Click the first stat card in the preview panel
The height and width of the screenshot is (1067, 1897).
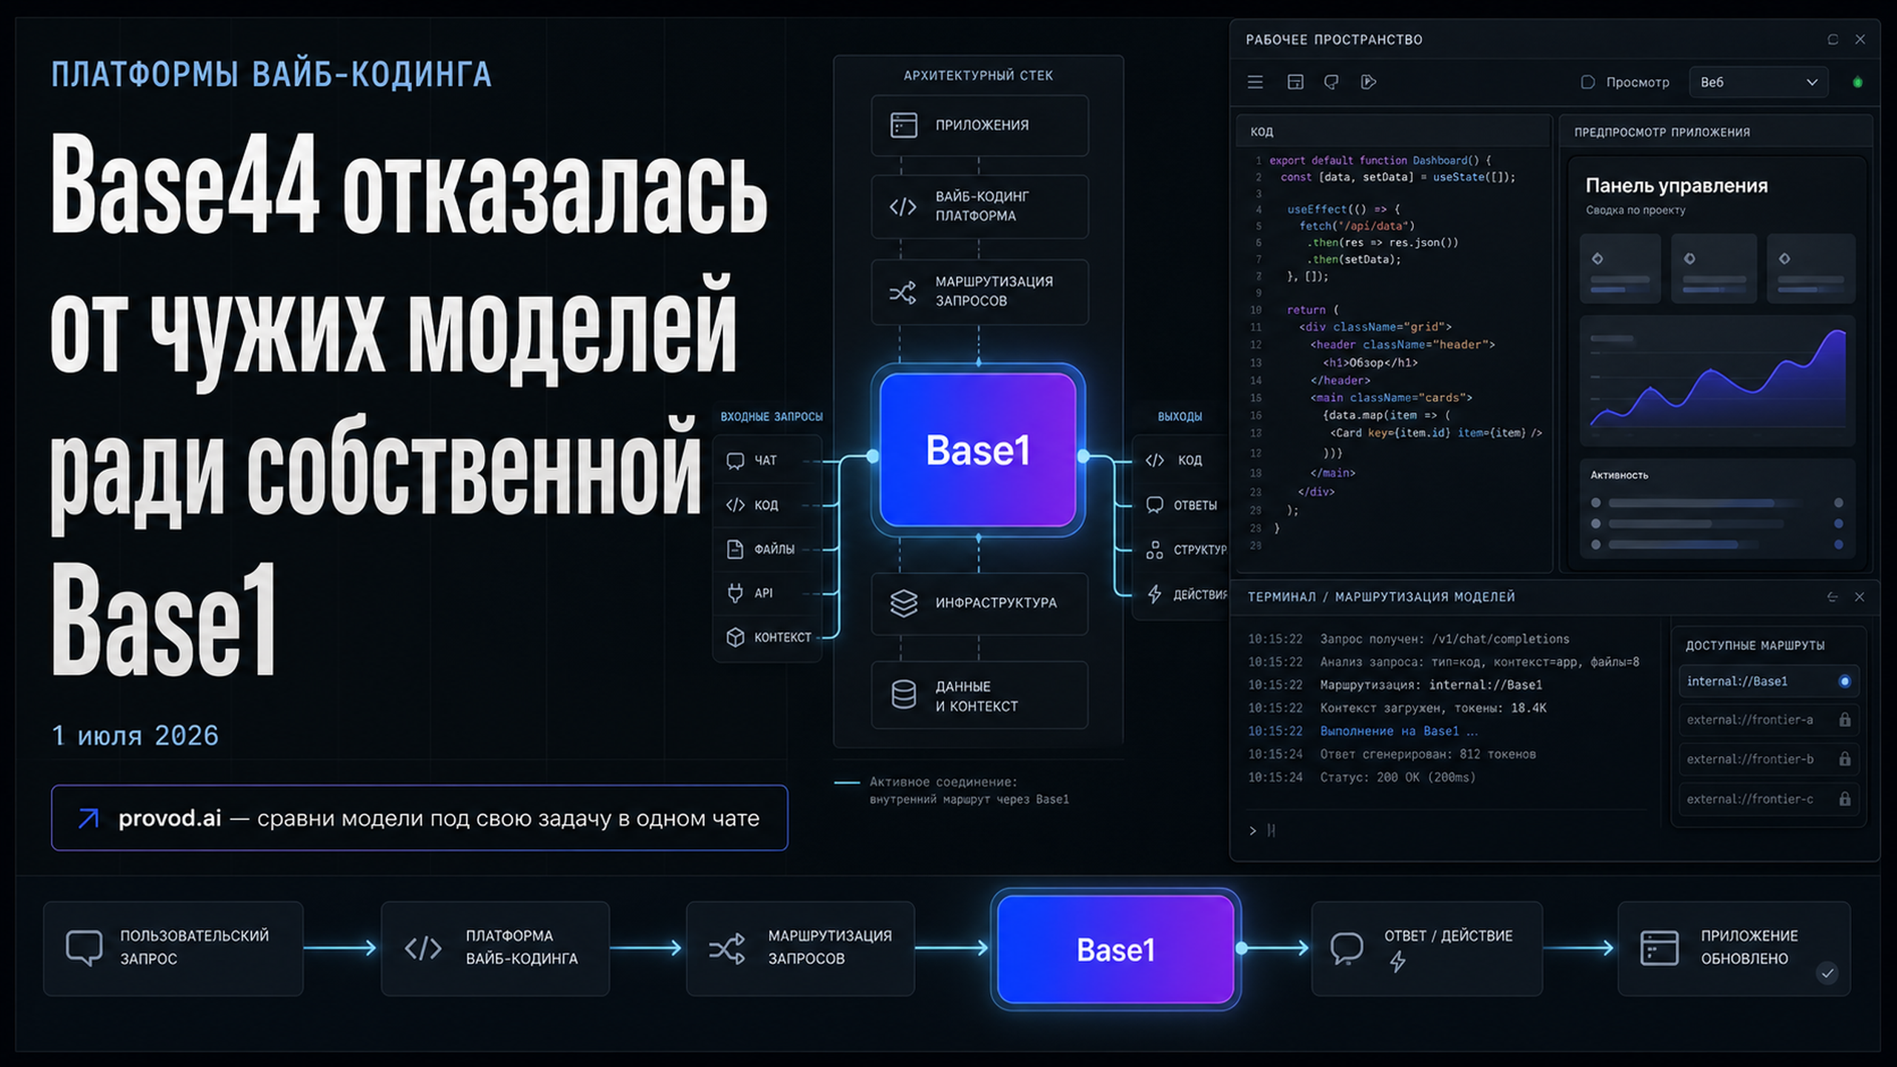click(1620, 268)
